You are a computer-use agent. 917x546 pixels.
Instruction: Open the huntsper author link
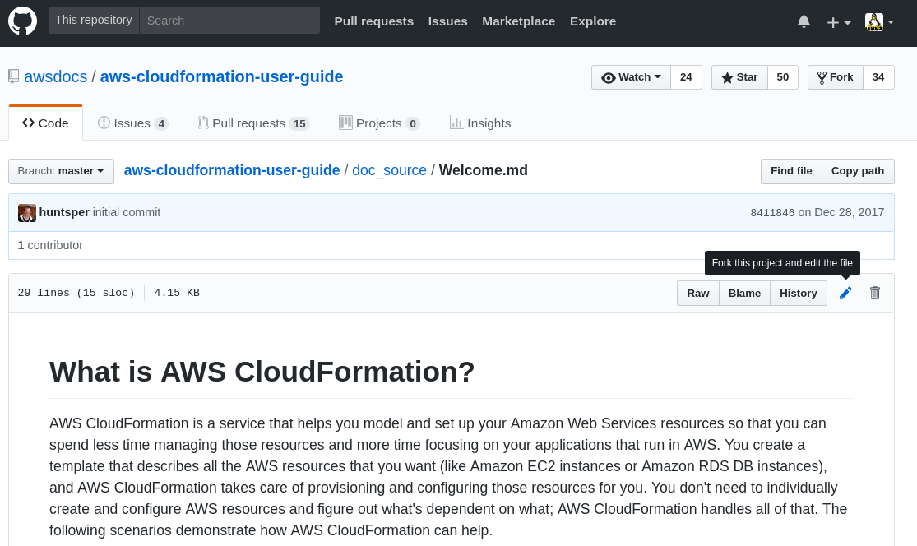(x=64, y=212)
